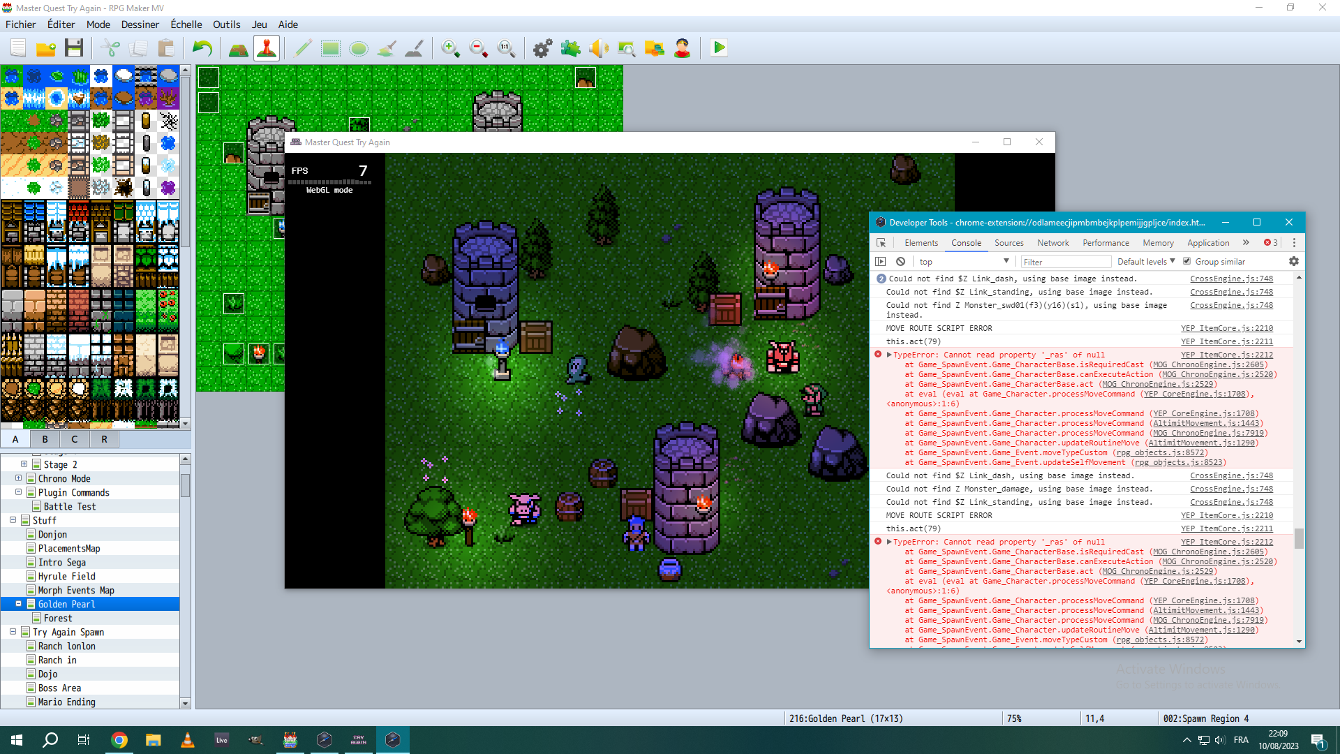This screenshot has width=1340, height=754.
Task: Switch to the DevTools Network tab
Action: [x=1052, y=243]
